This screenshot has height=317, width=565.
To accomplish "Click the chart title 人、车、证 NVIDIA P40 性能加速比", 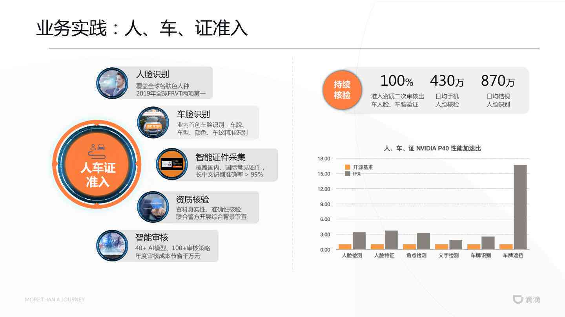I will [x=432, y=148].
